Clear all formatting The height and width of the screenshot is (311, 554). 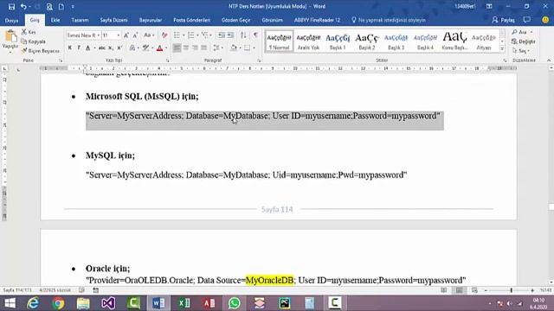tap(164, 35)
